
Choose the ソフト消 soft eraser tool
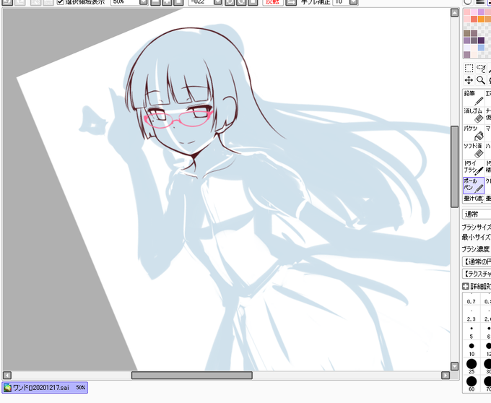click(x=474, y=150)
